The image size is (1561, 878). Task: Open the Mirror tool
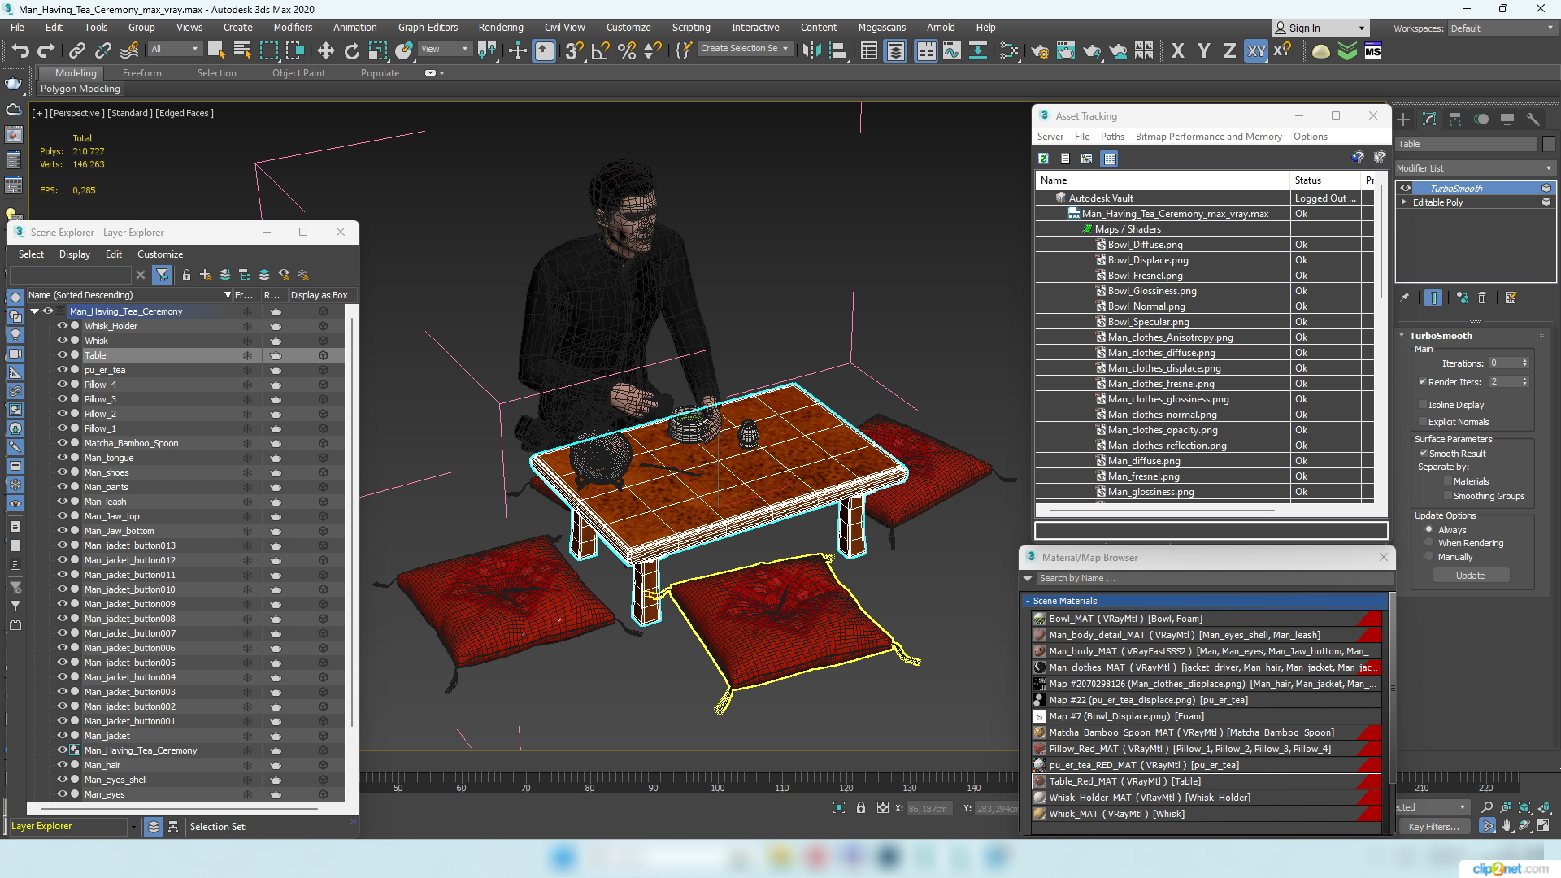[x=811, y=51]
